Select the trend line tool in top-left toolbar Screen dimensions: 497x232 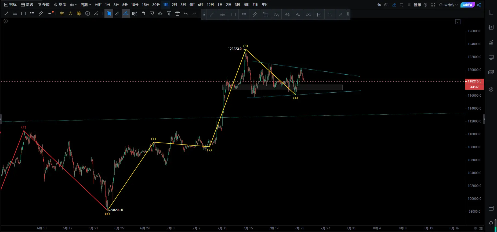click(6, 13)
